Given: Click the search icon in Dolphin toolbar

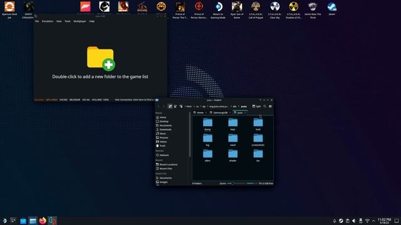Looking at the screenshot, I should pyautogui.click(x=265, y=106).
